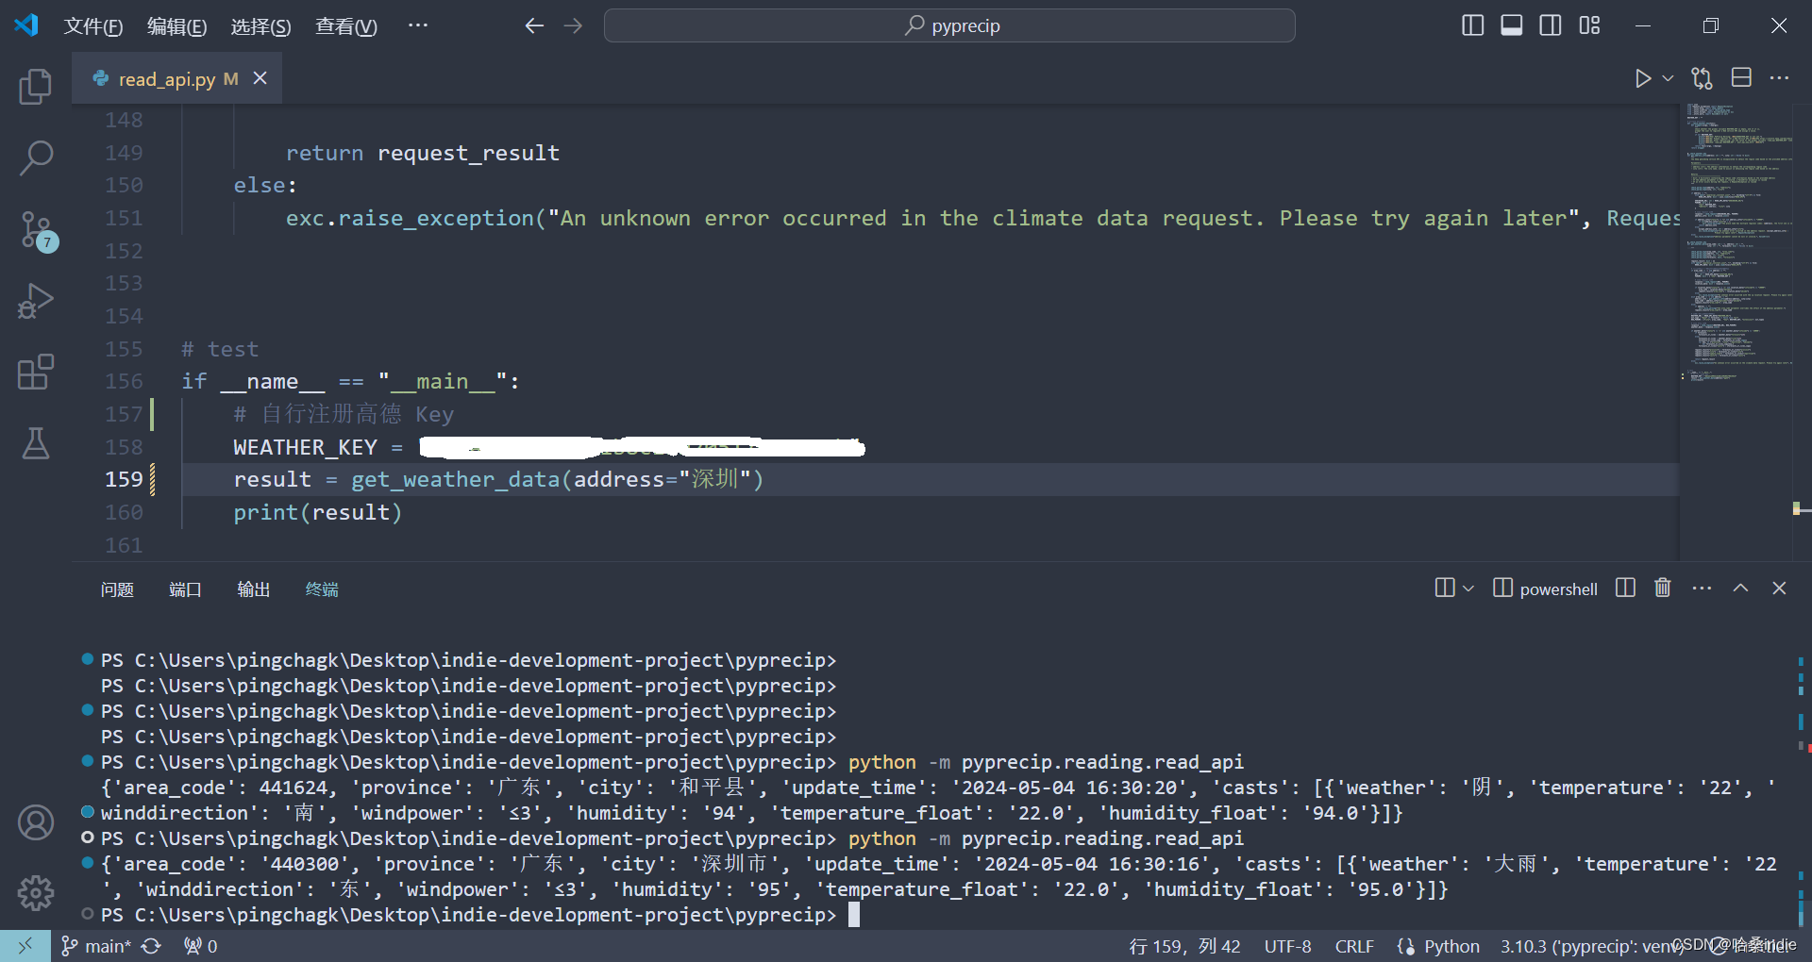The width and height of the screenshot is (1812, 962).
Task: Toggle primary sidebar visibility
Action: point(1472,25)
